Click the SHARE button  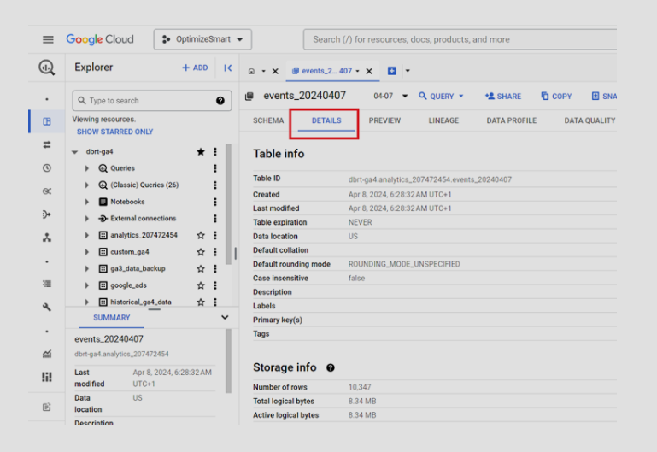coord(503,96)
